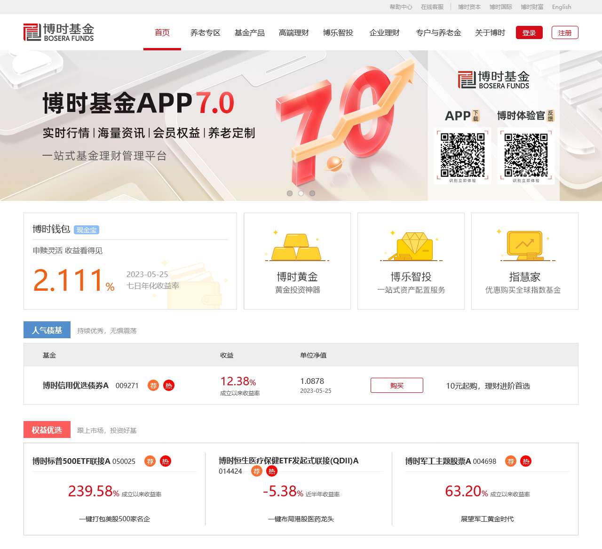
Task: Click the 现金宝 tag next to 博时钱包
Action: coord(87,230)
